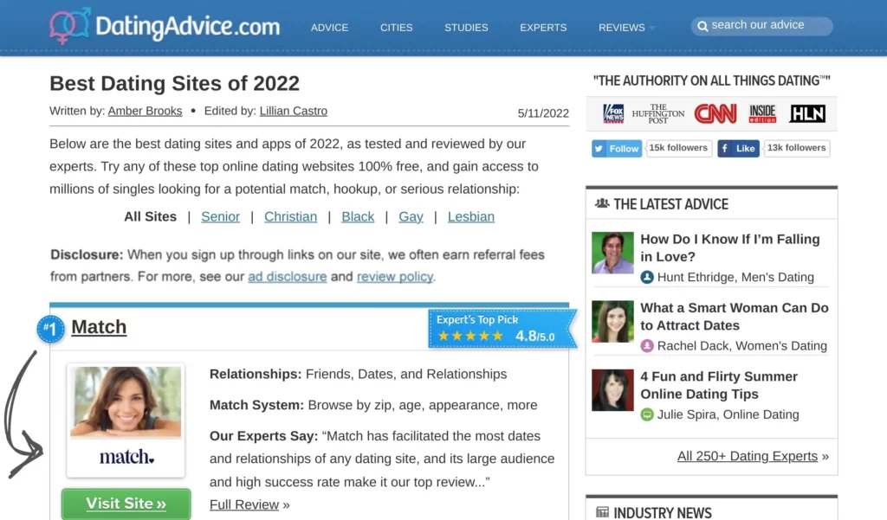Open How Do I Know If I'm Falling in Love
Viewport: 887px width, 520px height.
[729, 247]
